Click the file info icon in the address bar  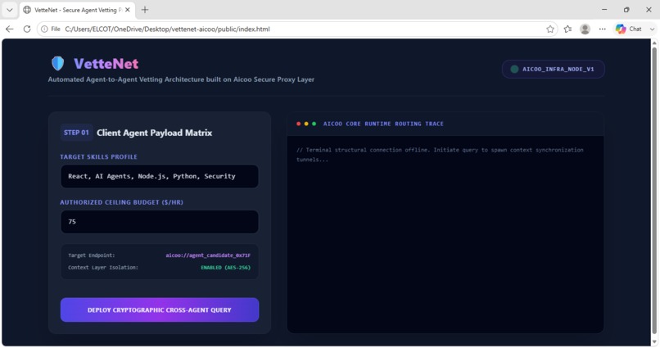(44, 29)
